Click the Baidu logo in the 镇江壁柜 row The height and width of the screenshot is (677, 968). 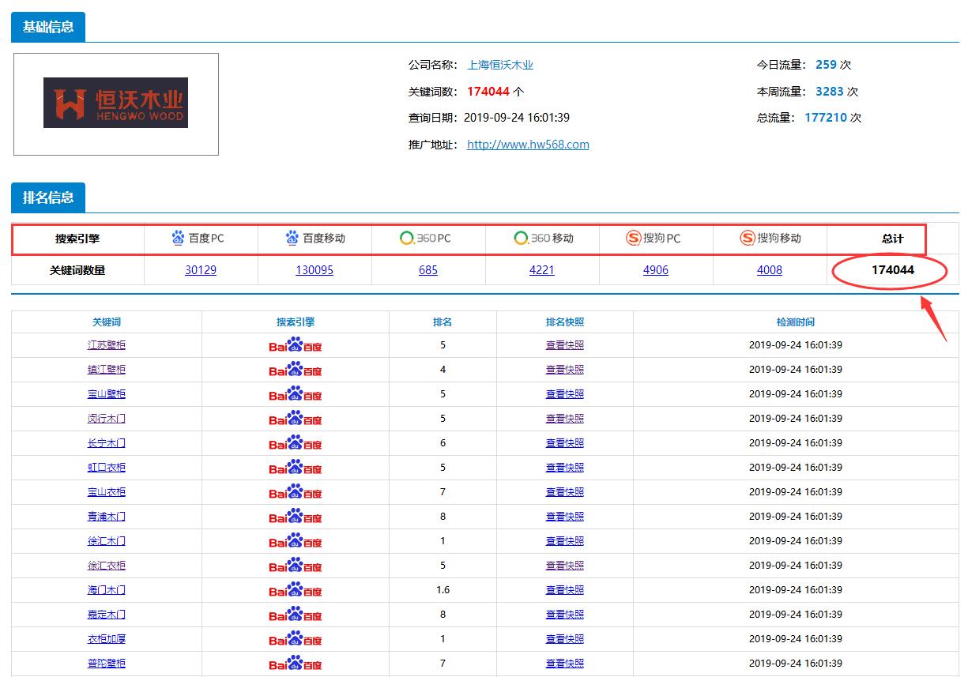point(296,370)
